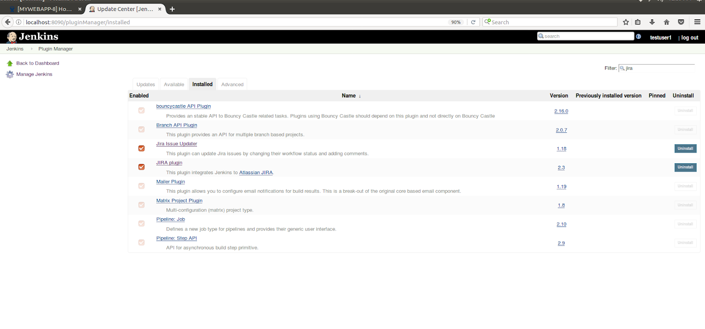Viewport: 705px width, 329px height.
Task: Click the Manage Jenkins gear icon
Action: [x=10, y=74]
